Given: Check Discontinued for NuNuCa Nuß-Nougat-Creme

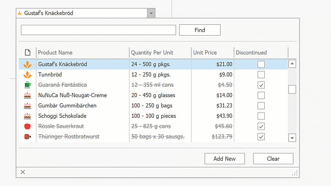Looking at the screenshot, I should coord(261,95).
